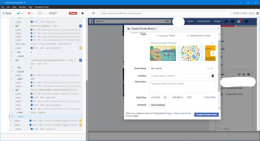The height and width of the screenshot is (141, 260).
Task: Open the Edit menu
Action: point(8,7)
